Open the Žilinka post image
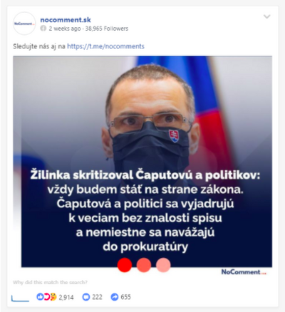 tap(142, 162)
